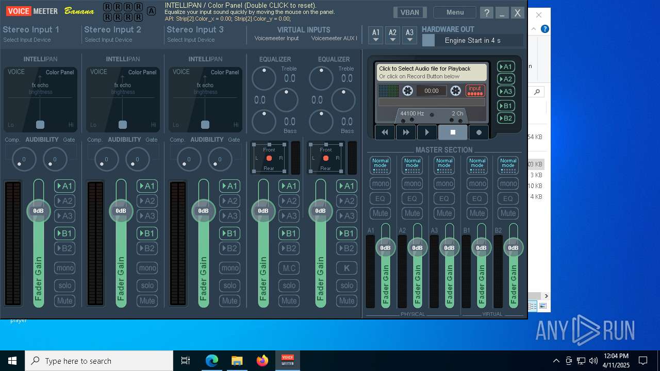Click cassette to select playback audio file
660x371 pixels.
click(432, 72)
